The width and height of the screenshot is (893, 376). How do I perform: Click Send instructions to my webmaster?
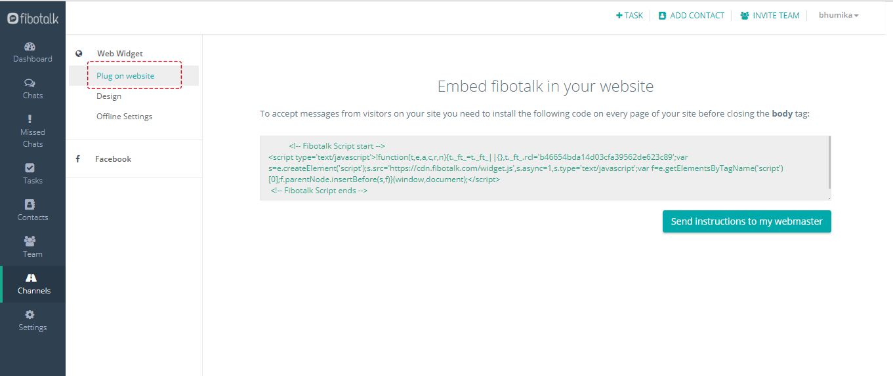[747, 221]
